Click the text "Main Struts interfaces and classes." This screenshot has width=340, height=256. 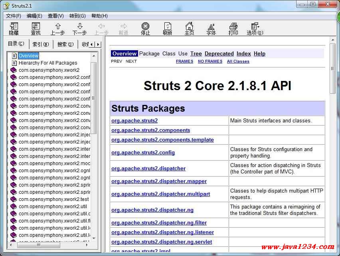(x=271, y=121)
